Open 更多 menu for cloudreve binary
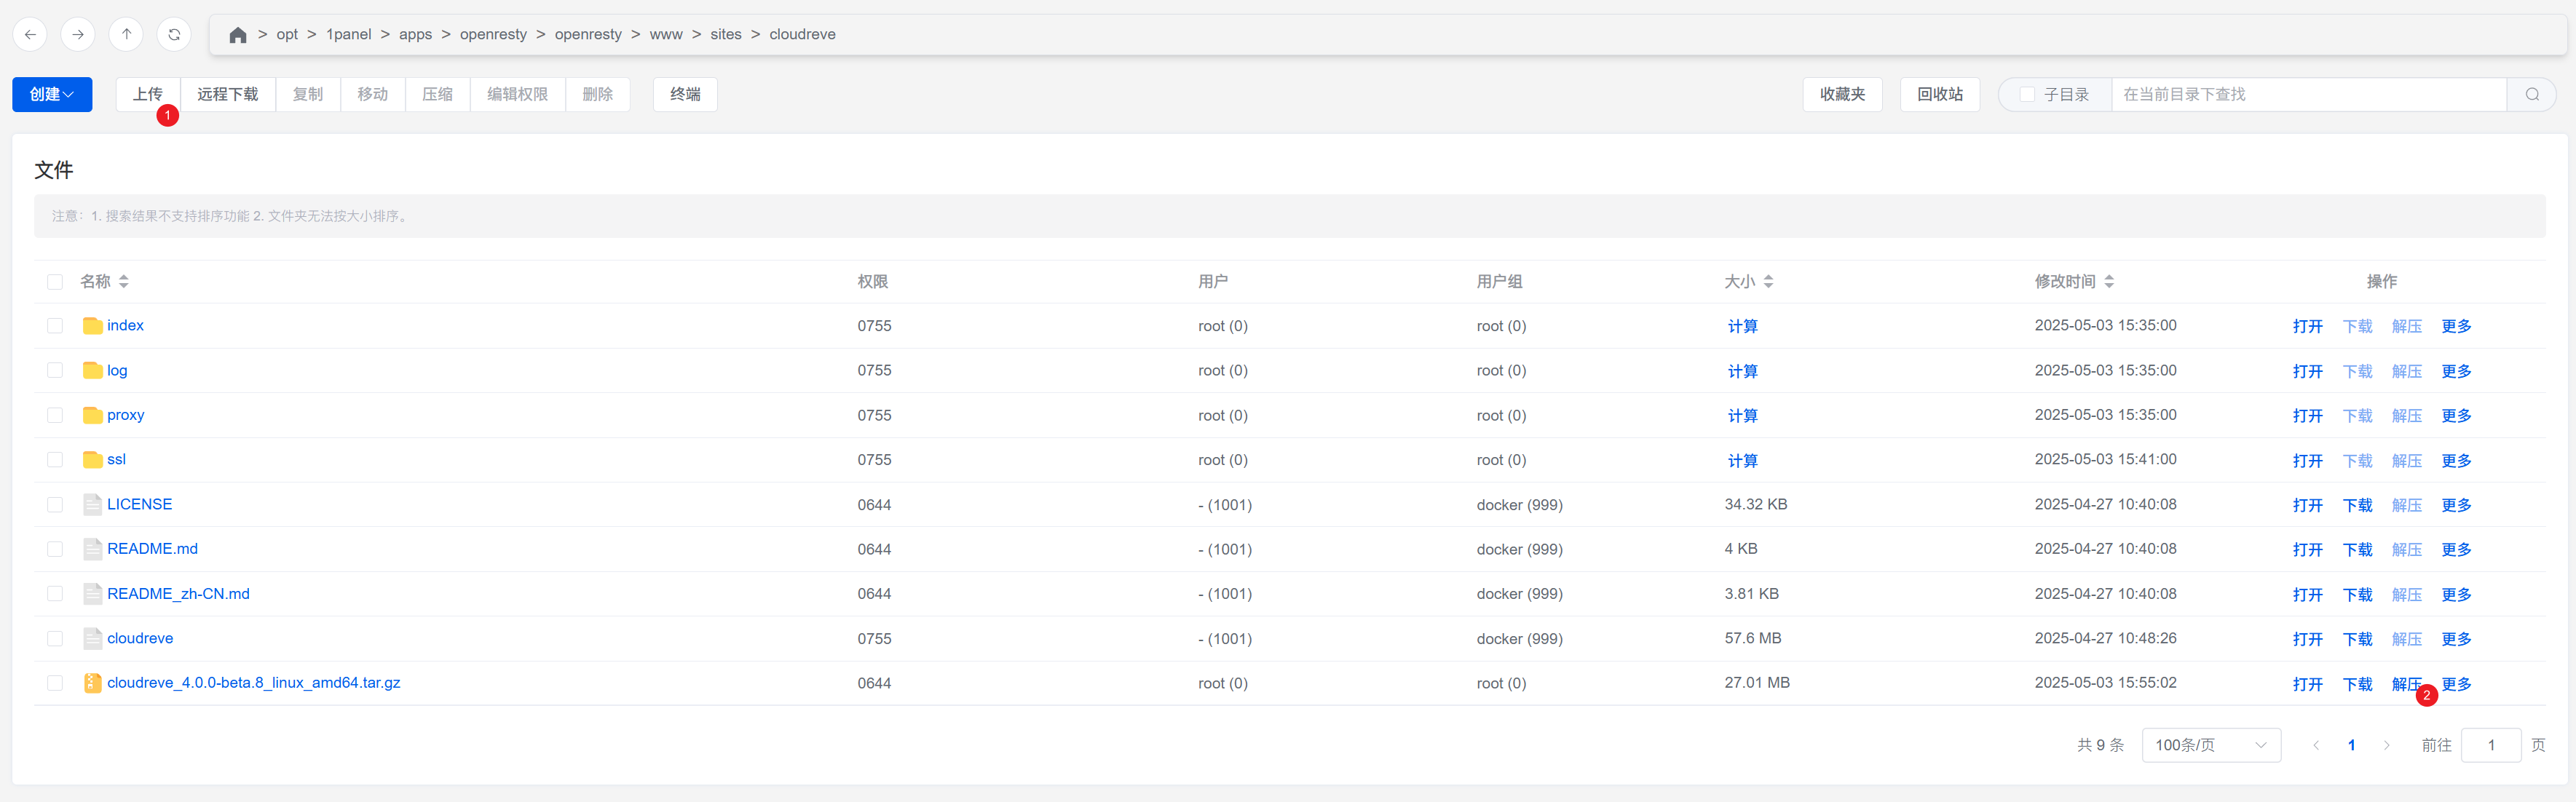The width and height of the screenshot is (2576, 802). (2456, 639)
